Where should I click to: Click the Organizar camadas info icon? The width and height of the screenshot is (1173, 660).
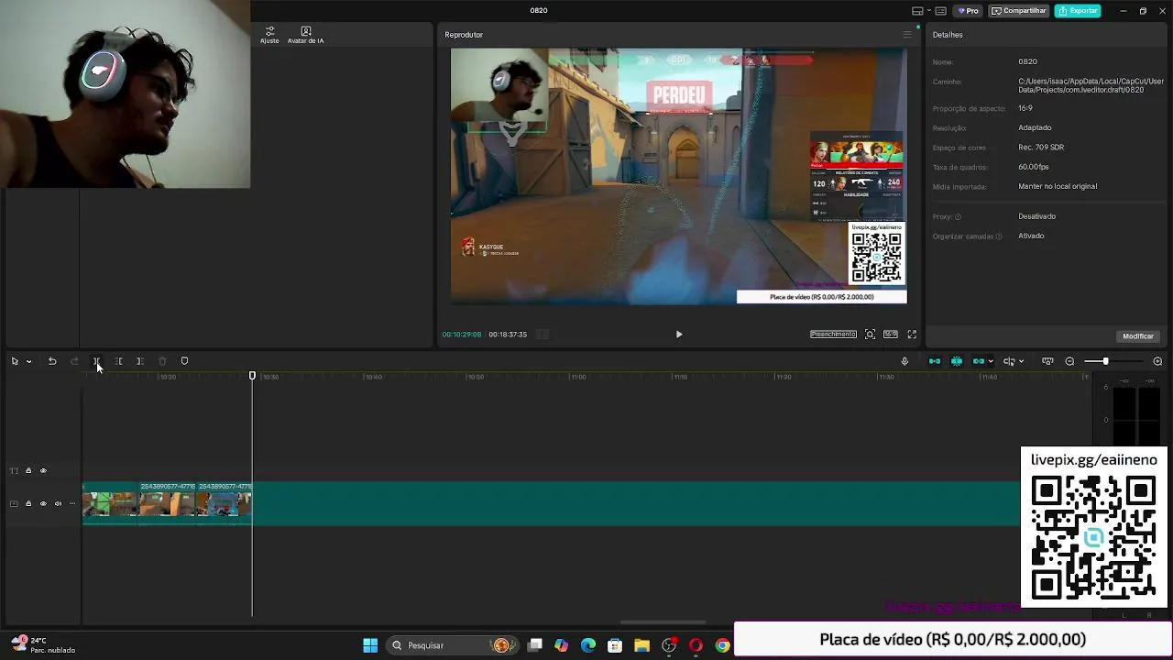tap(998, 236)
